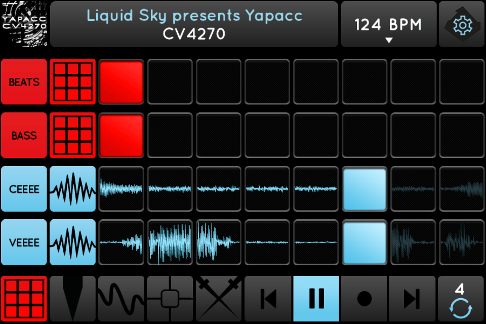Select the BEATS track label
Screen dimensions: 486x324
tap(24, 82)
